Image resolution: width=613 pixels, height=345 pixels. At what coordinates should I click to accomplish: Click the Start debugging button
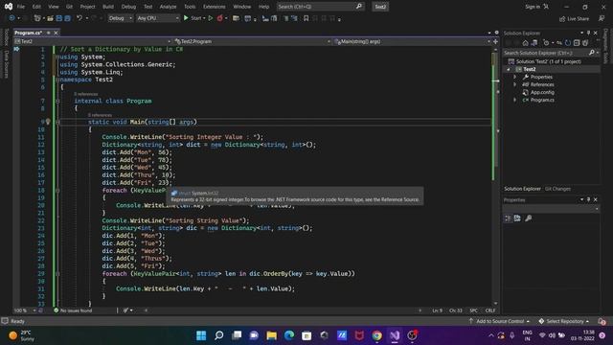pos(193,18)
